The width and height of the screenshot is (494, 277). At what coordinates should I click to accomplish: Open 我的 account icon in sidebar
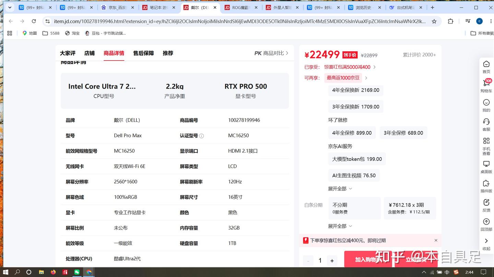[x=486, y=103]
